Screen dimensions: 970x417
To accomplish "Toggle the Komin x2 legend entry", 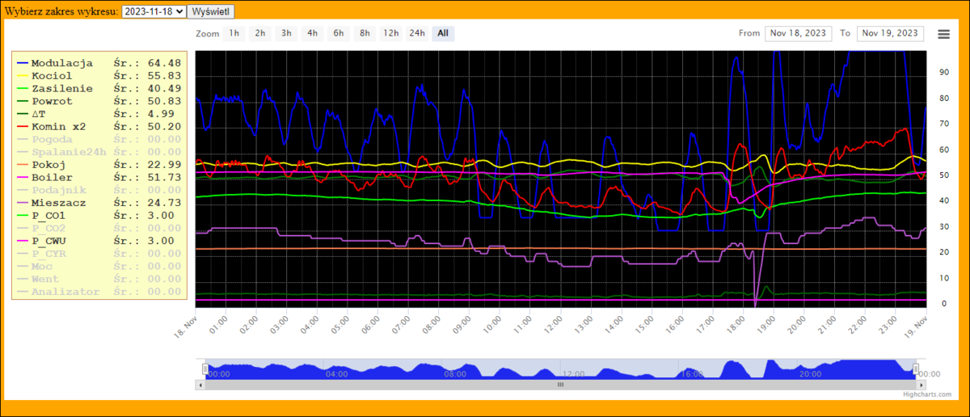I will click(x=58, y=127).
